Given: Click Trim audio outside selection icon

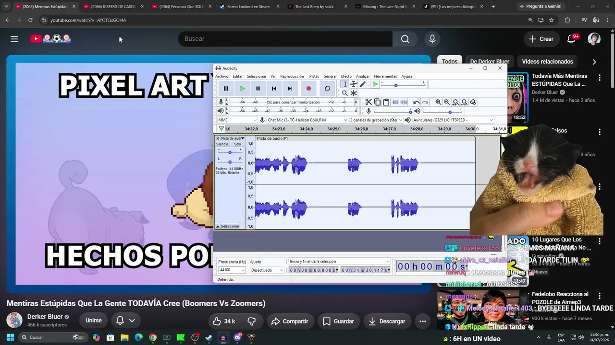Looking at the screenshot, I should [395, 102].
